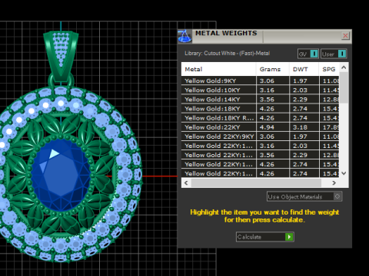This screenshot has height=276, width=369.
Task: Close the Metal Weights panel
Action: coord(345,36)
